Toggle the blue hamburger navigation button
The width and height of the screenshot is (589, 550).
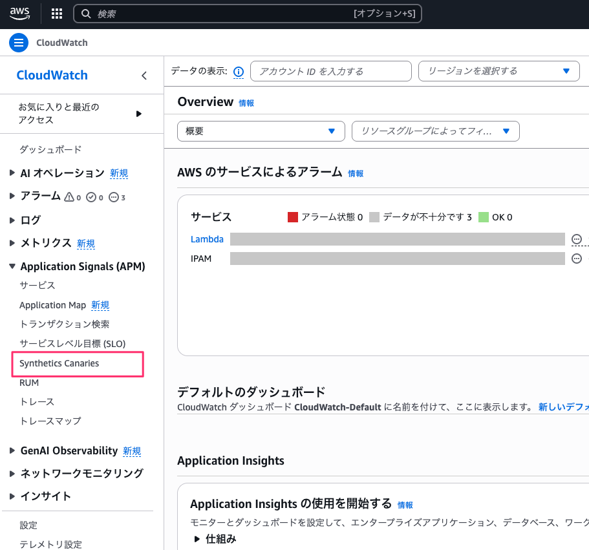click(x=19, y=43)
